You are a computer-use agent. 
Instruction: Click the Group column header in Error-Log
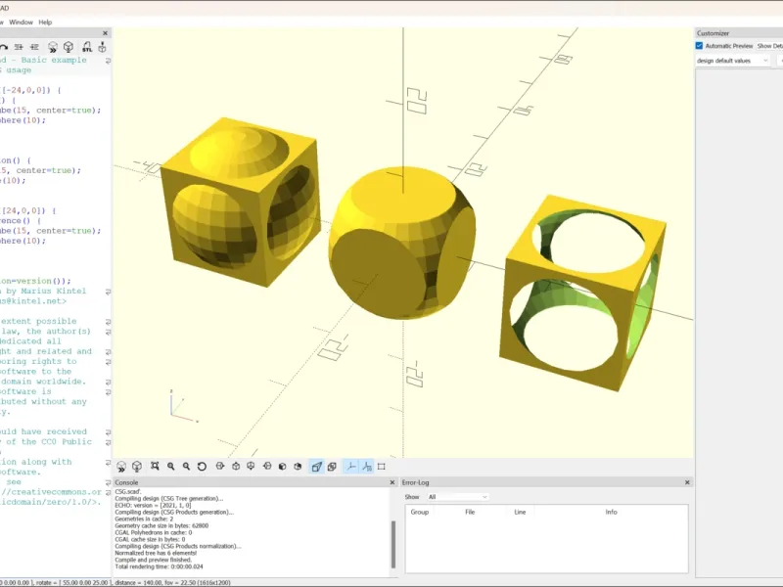click(x=420, y=512)
